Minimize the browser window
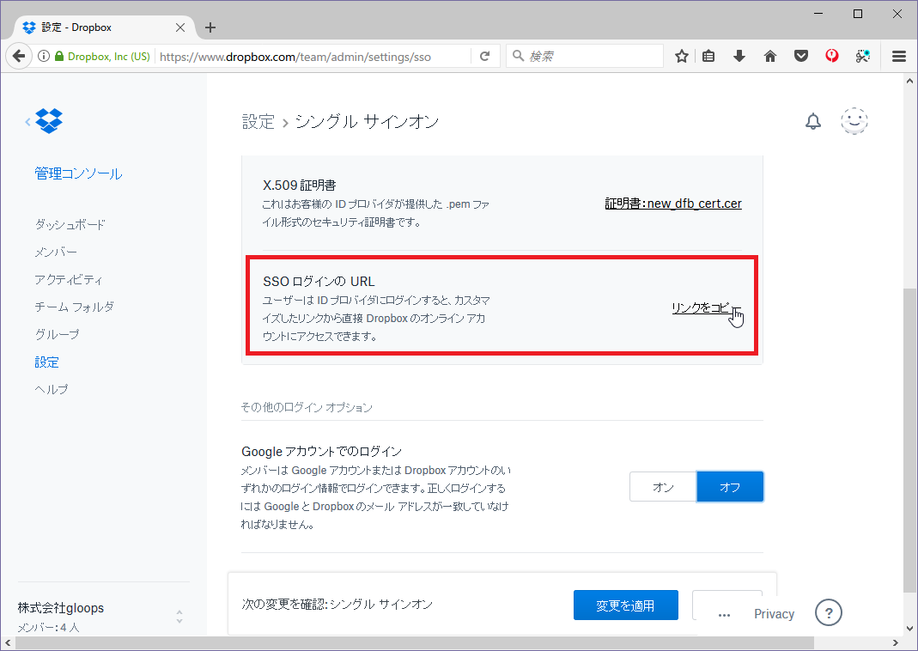The width and height of the screenshot is (918, 651). (x=818, y=14)
